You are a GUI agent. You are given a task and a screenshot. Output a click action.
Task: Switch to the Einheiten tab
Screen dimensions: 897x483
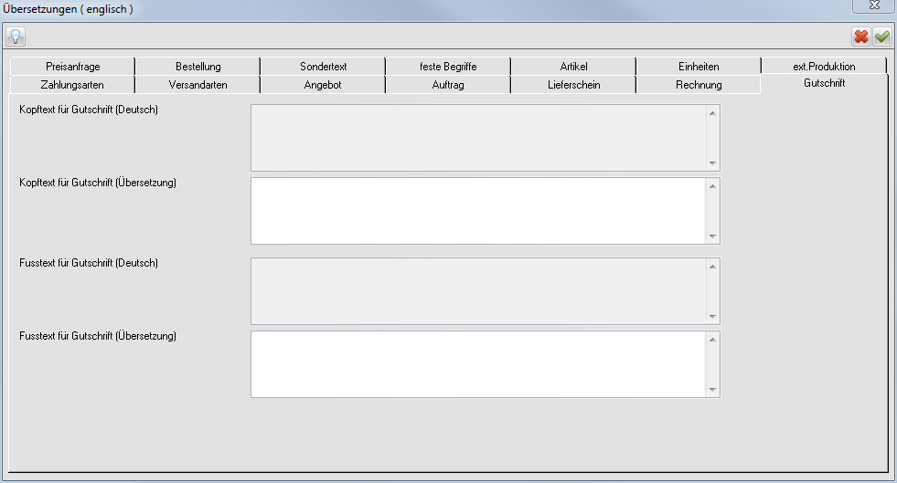699,67
